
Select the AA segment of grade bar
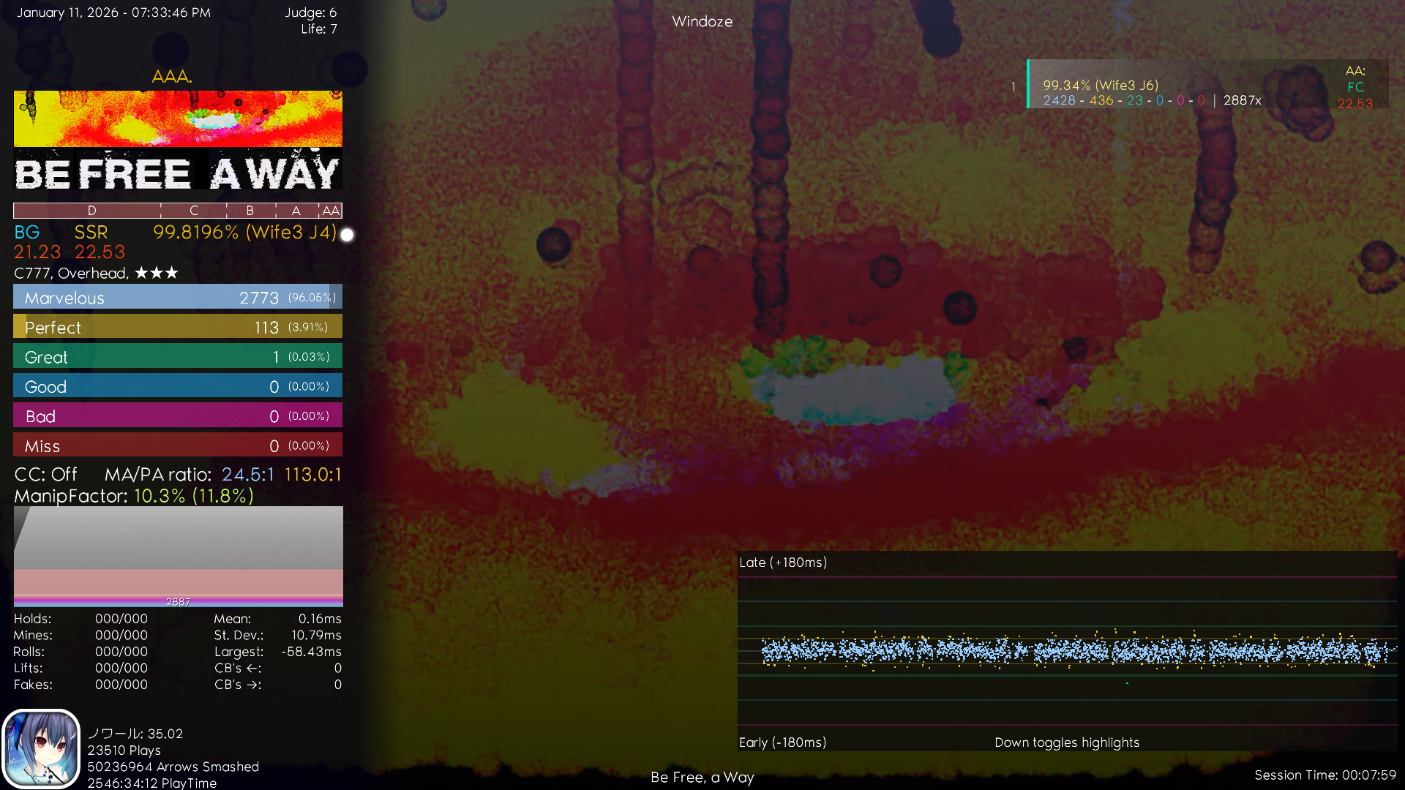[x=331, y=211]
